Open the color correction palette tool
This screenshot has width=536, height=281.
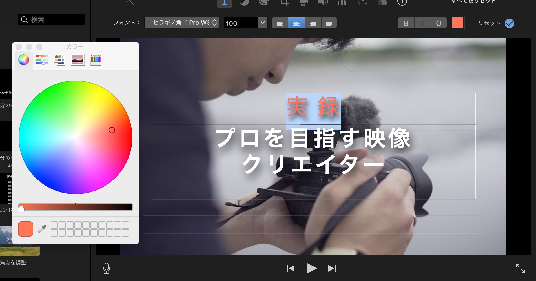(x=264, y=3)
